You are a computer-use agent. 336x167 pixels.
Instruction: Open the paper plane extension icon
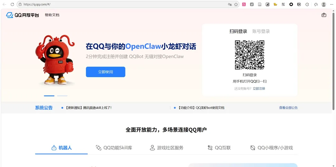pos(268,4)
